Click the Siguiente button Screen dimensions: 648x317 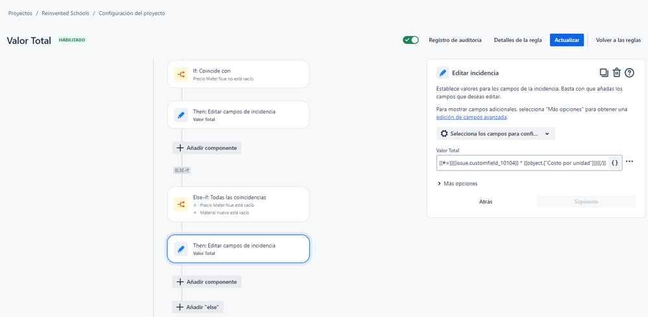586,202
